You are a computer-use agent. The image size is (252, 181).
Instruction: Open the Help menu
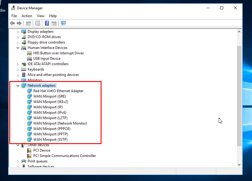(53, 16)
